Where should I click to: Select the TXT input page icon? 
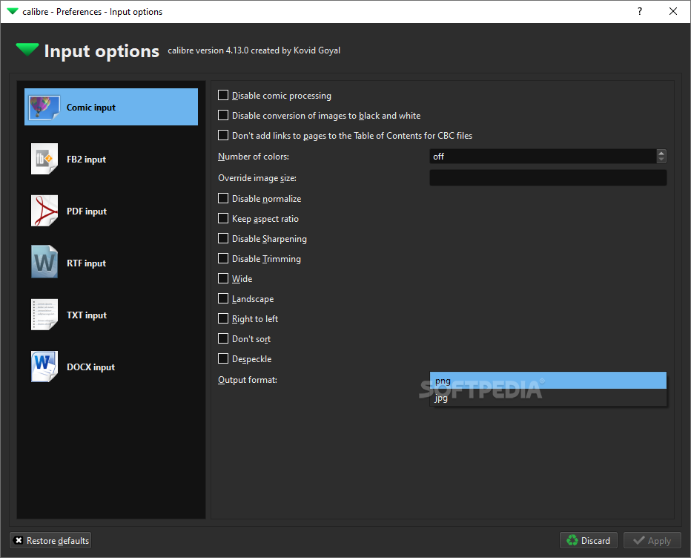44,315
